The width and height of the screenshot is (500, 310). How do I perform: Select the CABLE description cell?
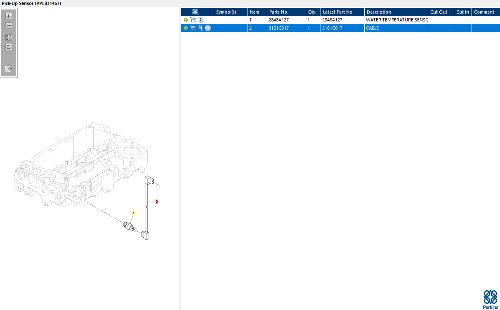click(x=396, y=28)
